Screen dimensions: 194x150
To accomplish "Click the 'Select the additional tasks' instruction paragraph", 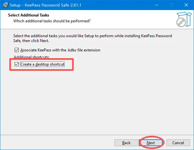I will [x=92, y=38].
